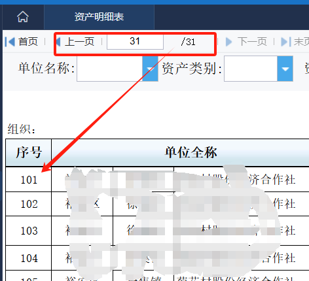The height and width of the screenshot is (281, 309).
Task: Click the next-page triangle icon
Action: point(228,42)
